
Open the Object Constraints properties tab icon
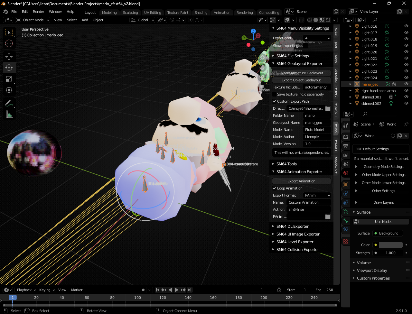click(346, 203)
